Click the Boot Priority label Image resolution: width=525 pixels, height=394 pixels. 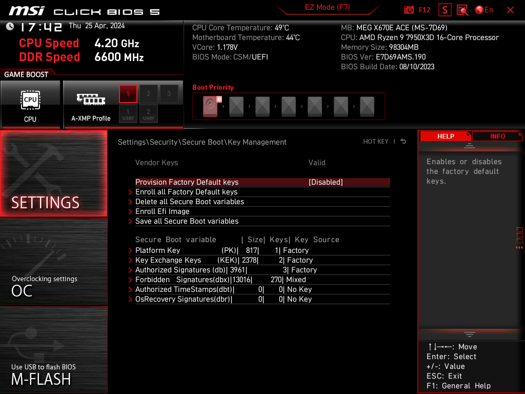213,87
